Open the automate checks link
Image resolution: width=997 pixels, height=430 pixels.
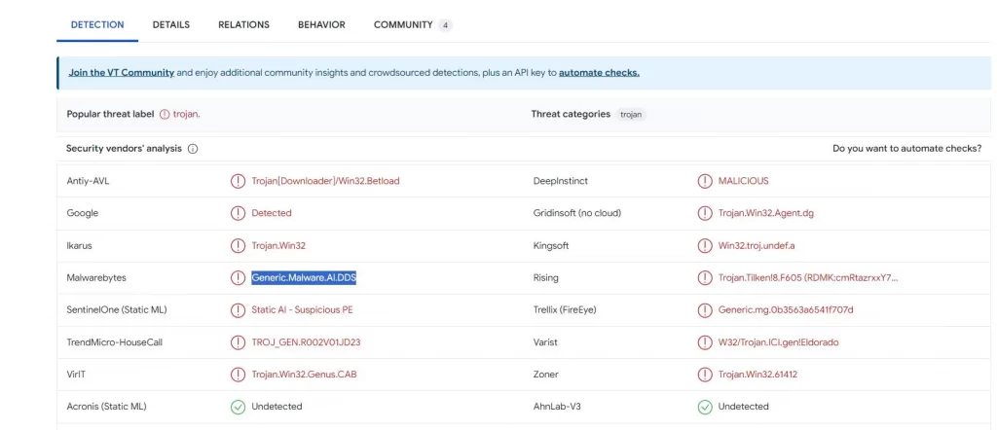point(599,72)
